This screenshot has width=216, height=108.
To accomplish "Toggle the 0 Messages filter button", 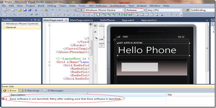I will click(54, 90).
